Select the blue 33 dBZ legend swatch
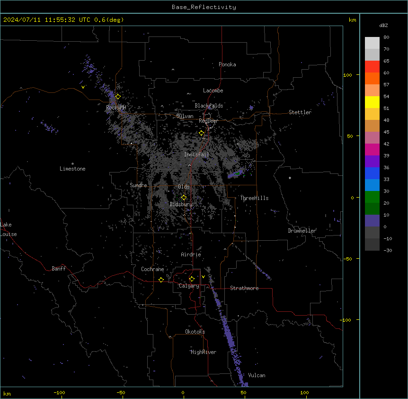This screenshot has height=399, width=408. pyautogui.click(x=372, y=173)
